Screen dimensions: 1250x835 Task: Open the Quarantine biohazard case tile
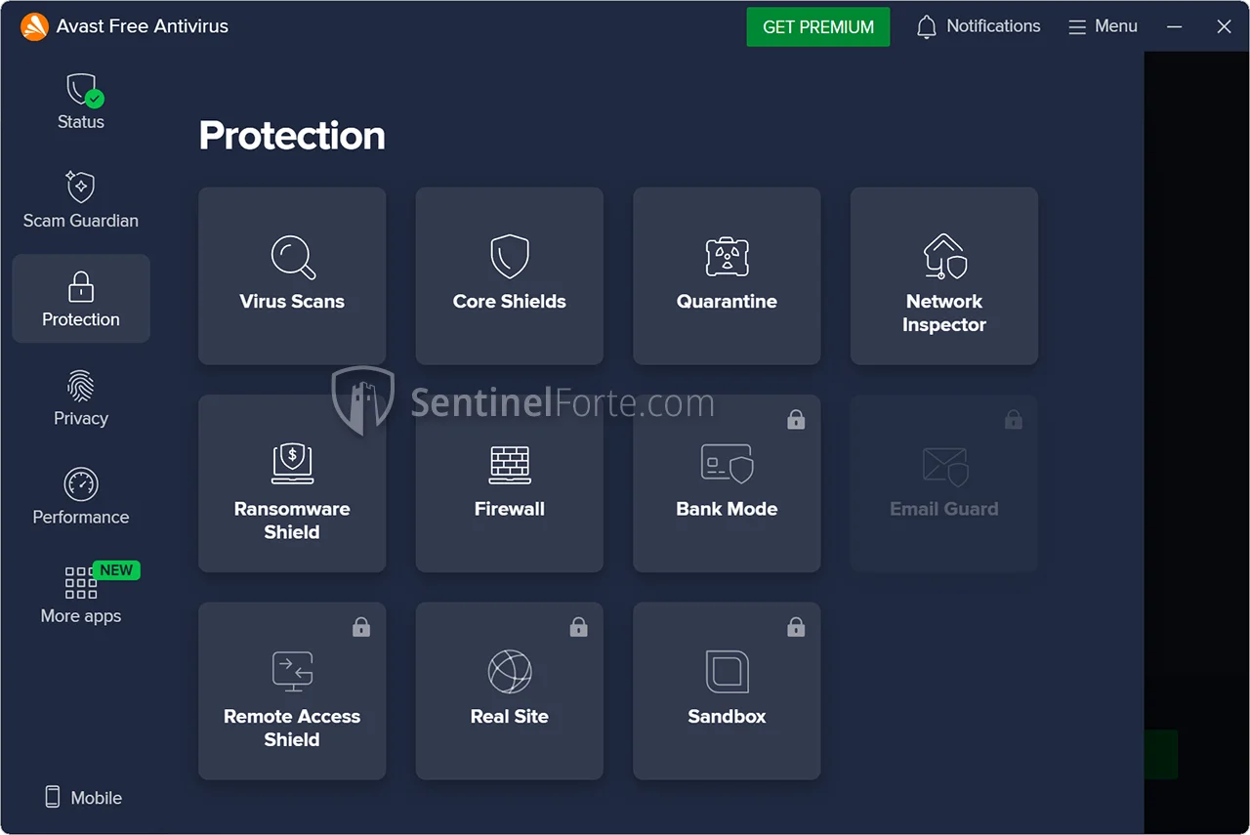pyautogui.click(x=727, y=275)
